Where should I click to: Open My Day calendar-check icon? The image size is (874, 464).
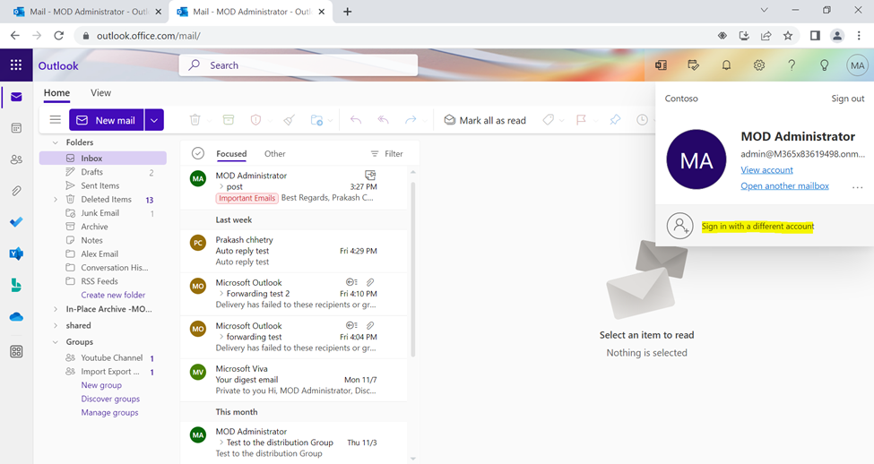(x=694, y=65)
